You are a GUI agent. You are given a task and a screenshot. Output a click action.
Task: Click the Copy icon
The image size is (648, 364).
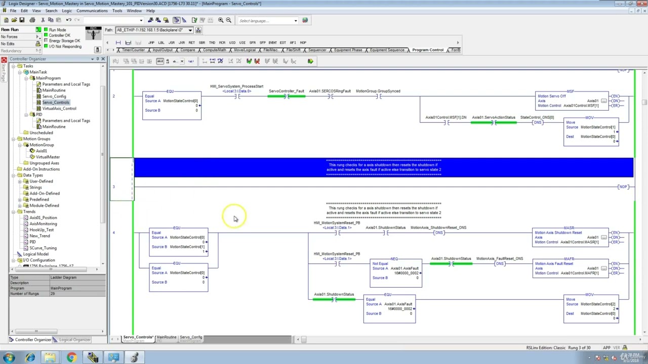tap(51, 20)
